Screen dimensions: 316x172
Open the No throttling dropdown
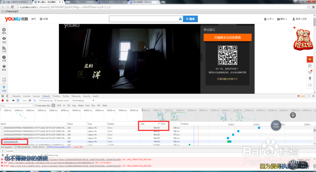pos(83,100)
